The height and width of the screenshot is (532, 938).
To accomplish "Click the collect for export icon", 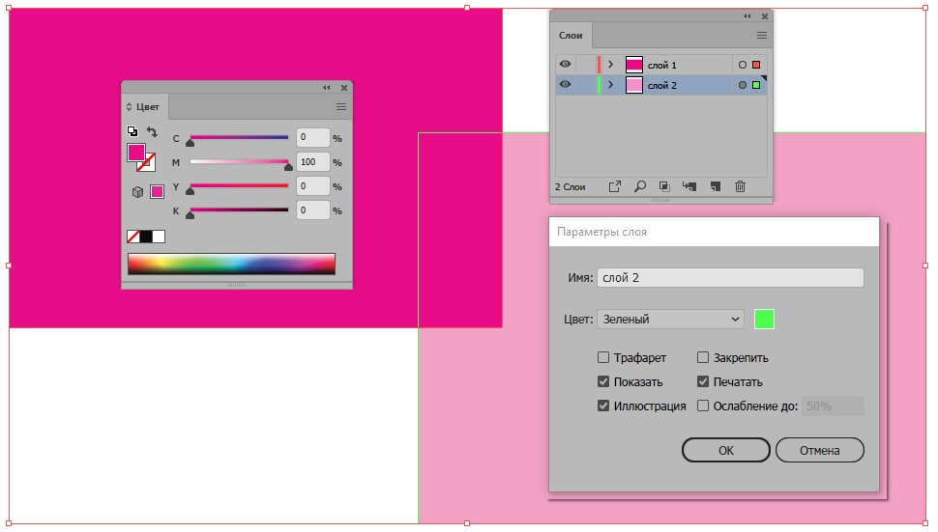I will (x=614, y=187).
